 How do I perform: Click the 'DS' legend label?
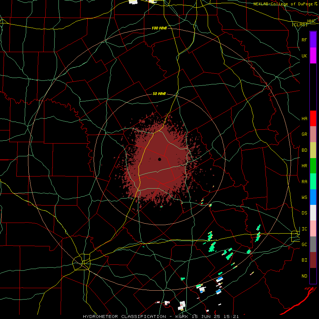coord(304,213)
